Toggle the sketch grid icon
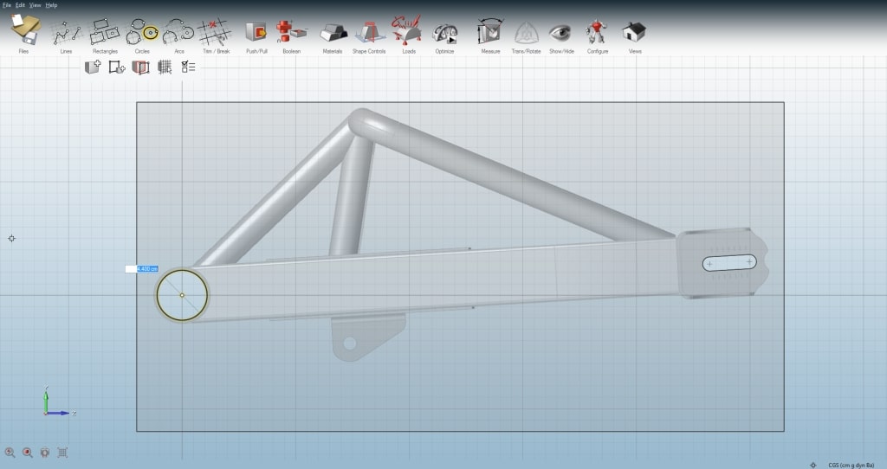This screenshot has width=887, height=469. [165, 67]
